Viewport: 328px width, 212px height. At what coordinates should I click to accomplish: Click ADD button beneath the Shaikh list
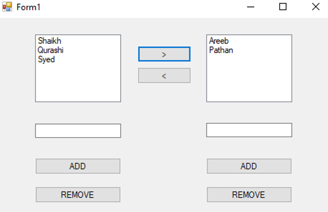point(78,166)
